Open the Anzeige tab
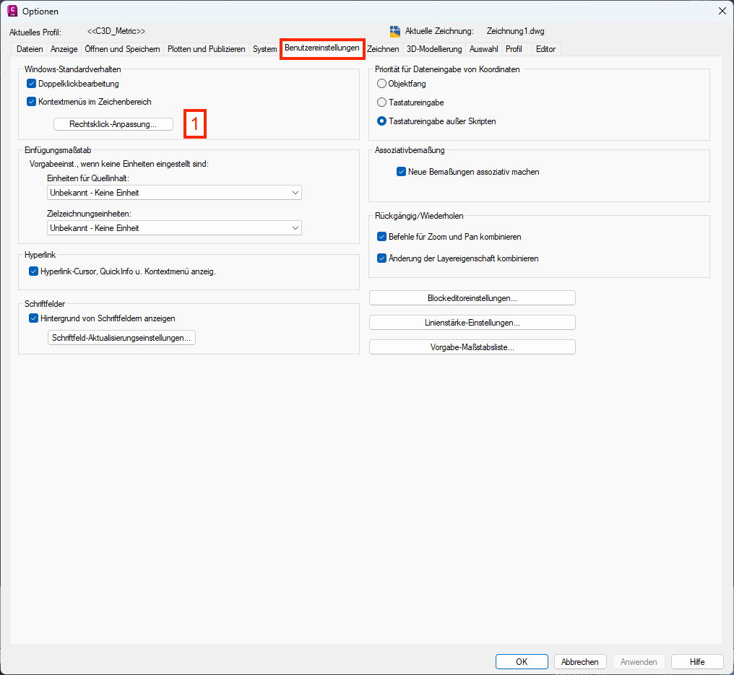Screen dimensions: 734x675 click(x=64, y=49)
